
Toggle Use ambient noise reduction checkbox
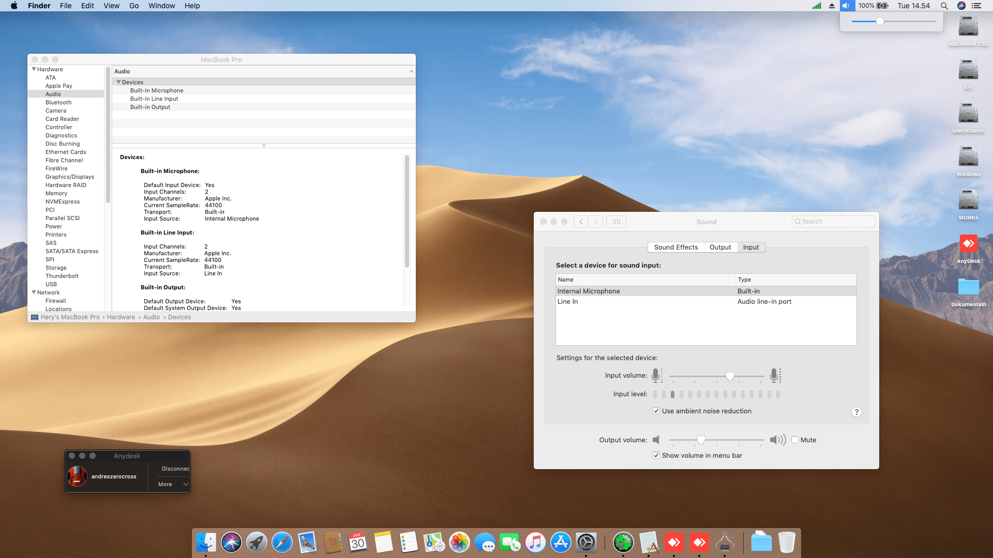point(656,411)
